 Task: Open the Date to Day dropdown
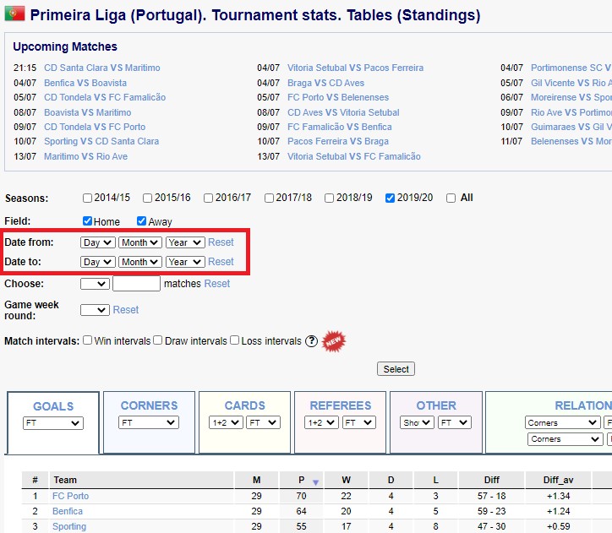pos(97,262)
